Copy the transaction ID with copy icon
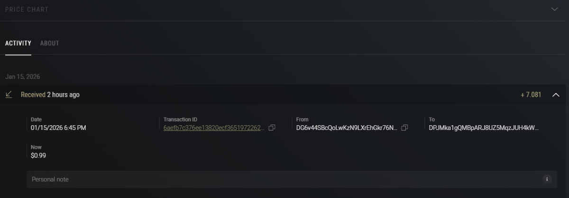 [272, 128]
